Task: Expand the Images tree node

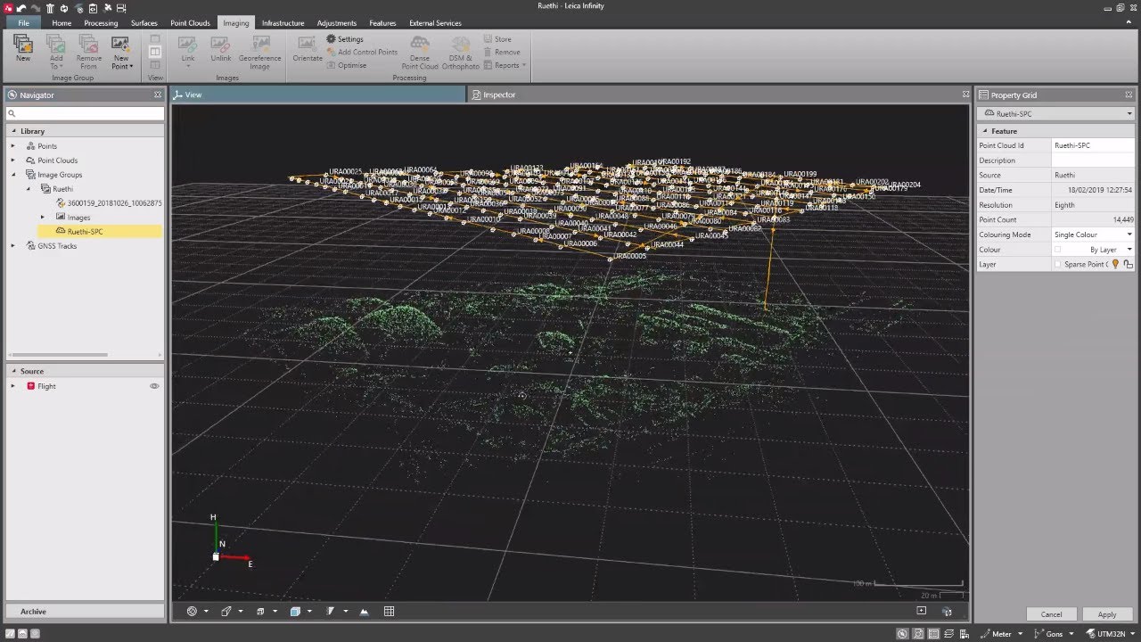Action: point(43,218)
